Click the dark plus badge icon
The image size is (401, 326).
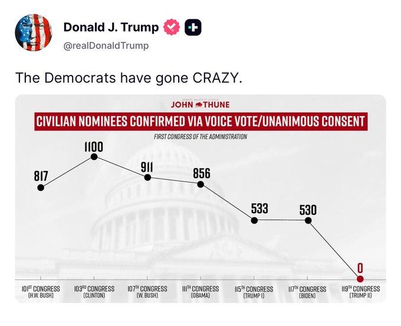click(192, 28)
